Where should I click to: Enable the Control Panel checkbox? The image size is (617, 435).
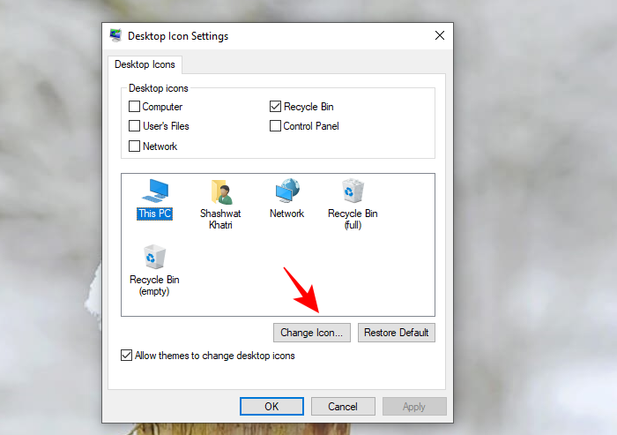click(x=276, y=126)
